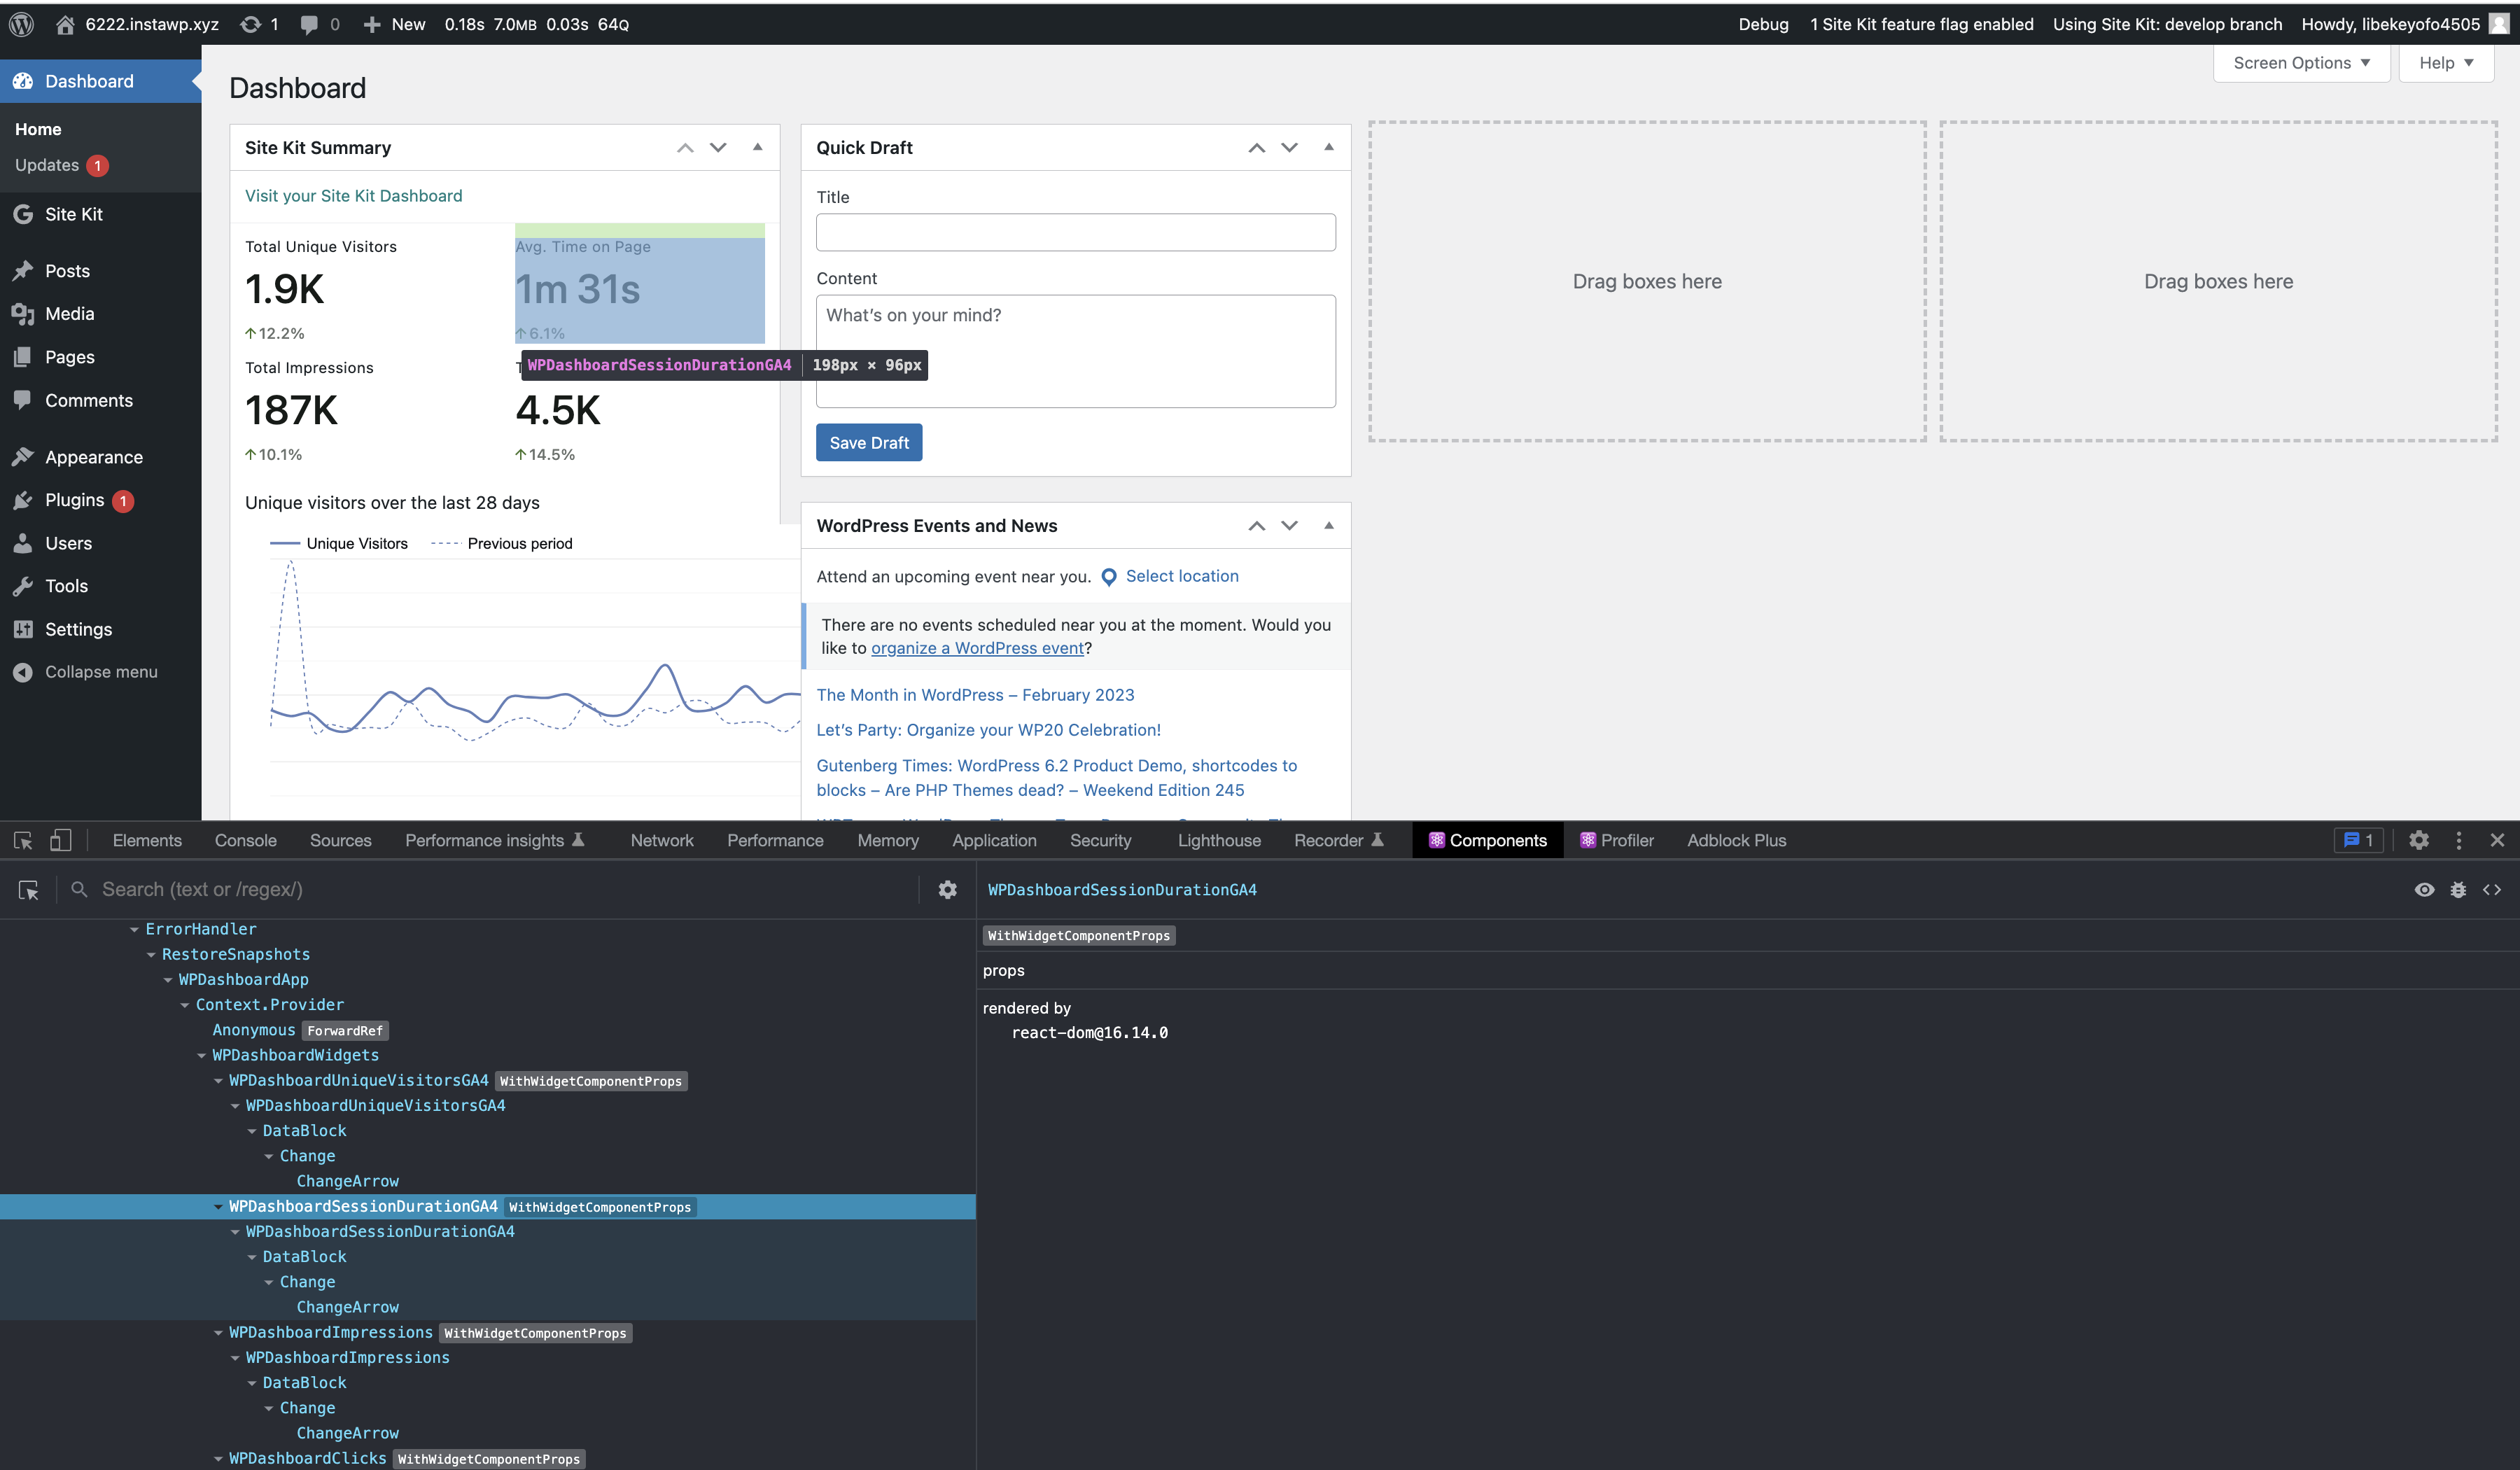
Task: Open the Console tab in DevTools
Action: (245, 840)
